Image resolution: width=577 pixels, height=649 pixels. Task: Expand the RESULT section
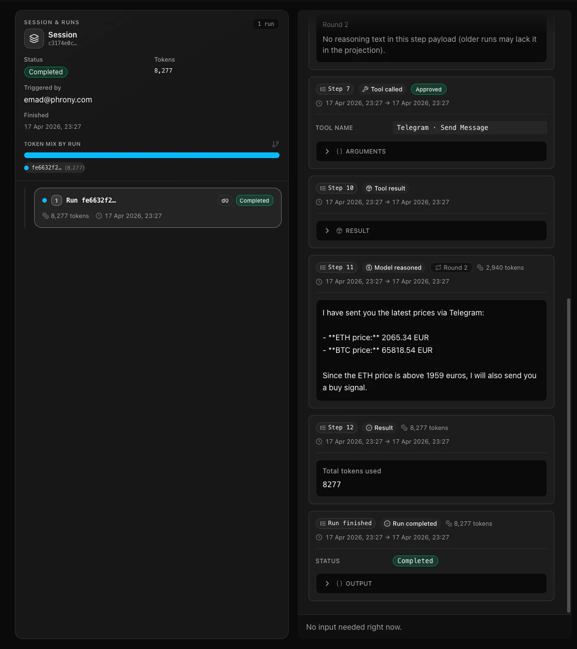pyautogui.click(x=431, y=231)
